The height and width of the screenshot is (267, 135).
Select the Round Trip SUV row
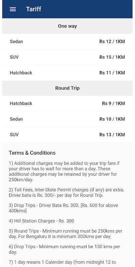click(67, 135)
